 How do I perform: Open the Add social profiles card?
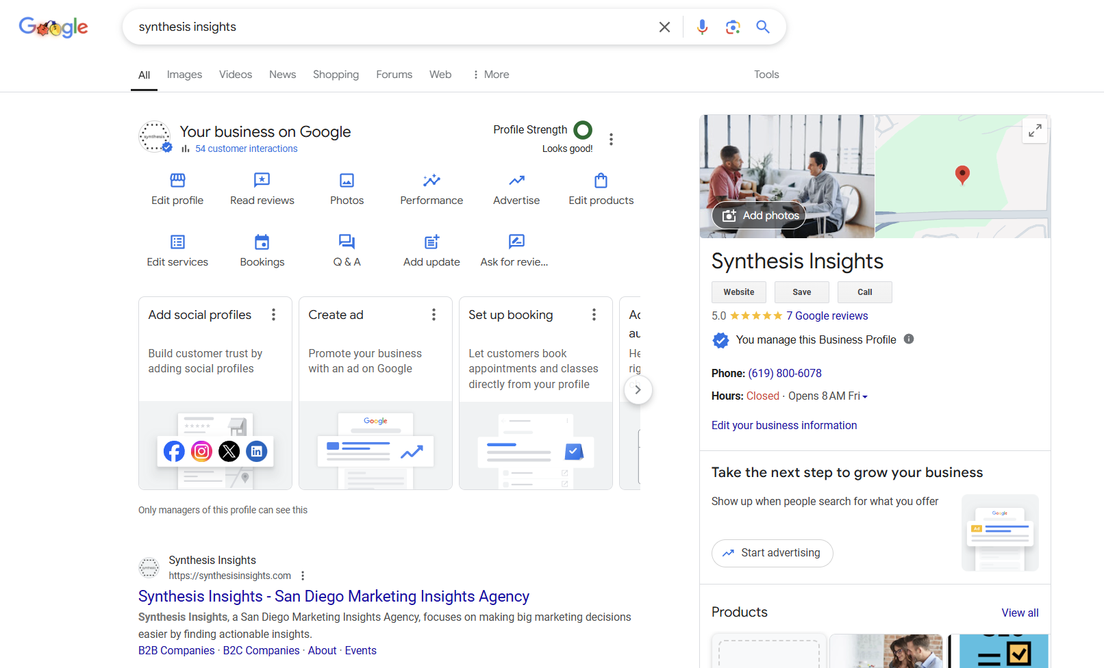(215, 393)
